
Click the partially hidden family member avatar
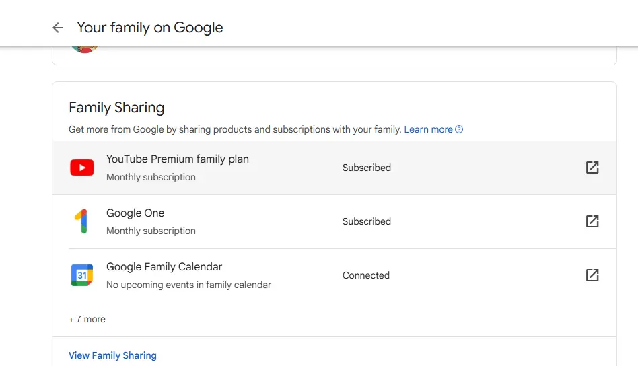tap(85, 50)
